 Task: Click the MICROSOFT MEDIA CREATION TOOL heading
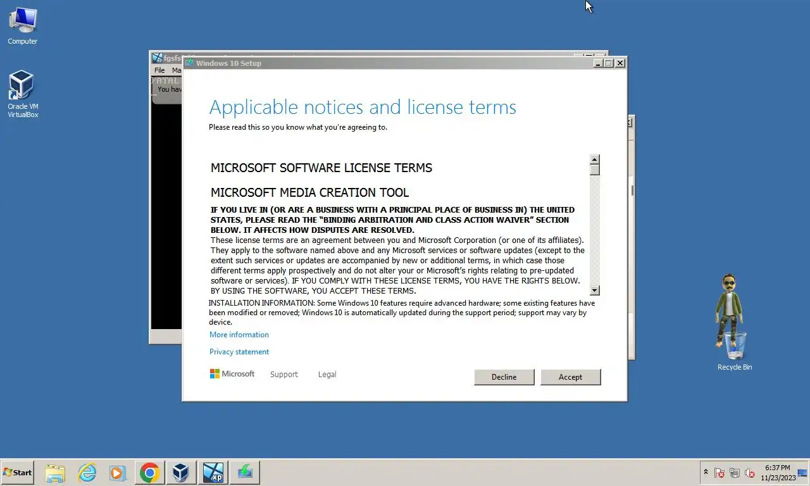coord(309,192)
